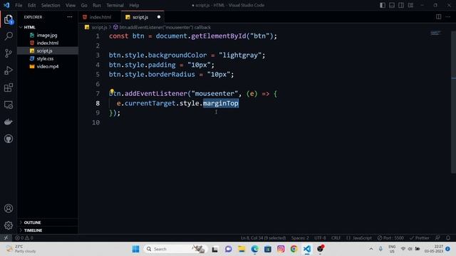
Task: Toggle the primary side bar
Action: (383, 5)
